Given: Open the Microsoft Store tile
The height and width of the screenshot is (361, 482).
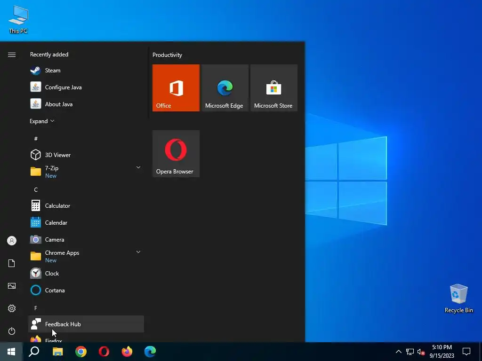Looking at the screenshot, I should (x=274, y=88).
